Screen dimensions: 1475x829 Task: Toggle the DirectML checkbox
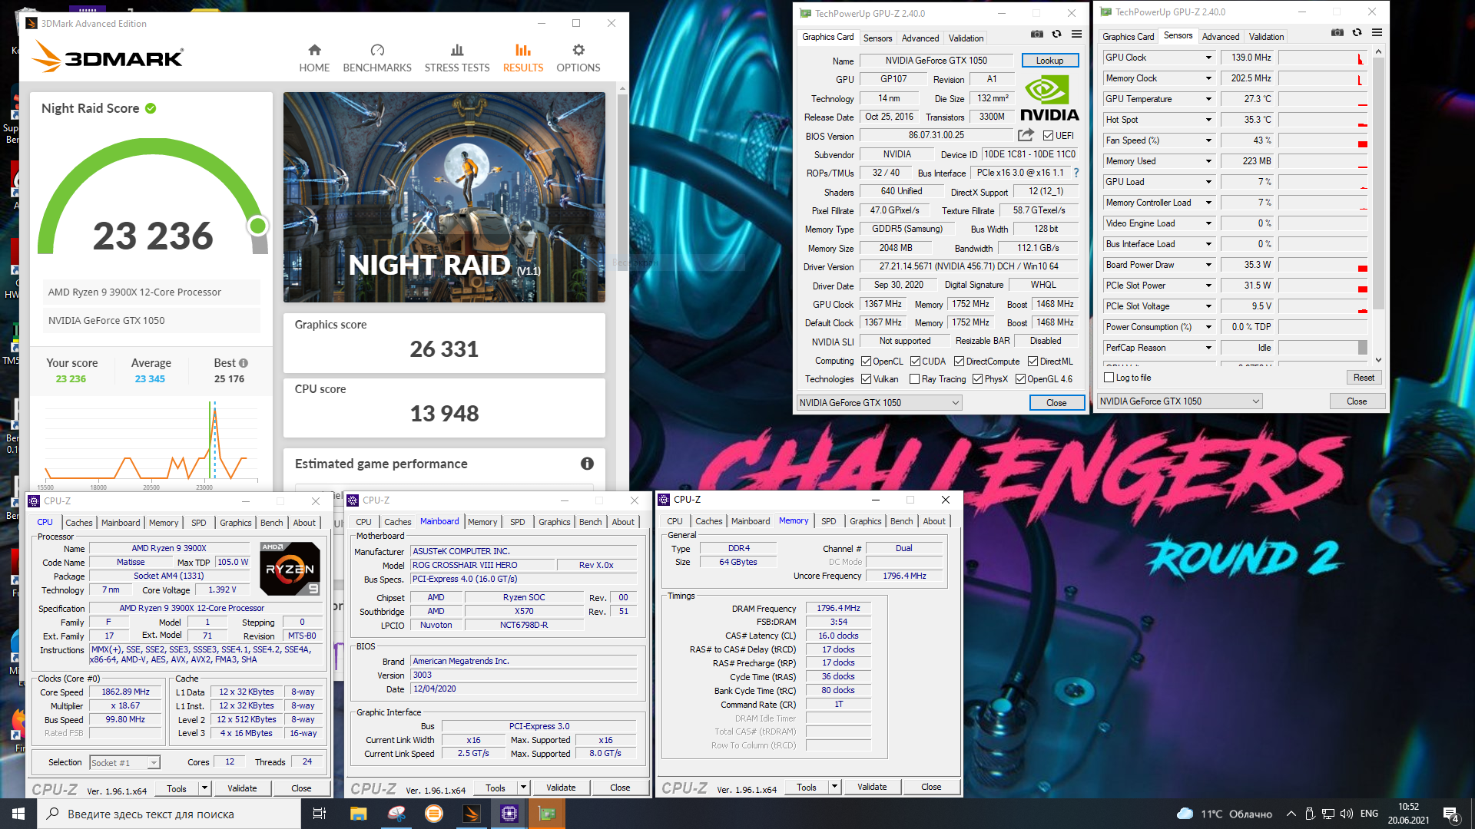pos(1032,362)
